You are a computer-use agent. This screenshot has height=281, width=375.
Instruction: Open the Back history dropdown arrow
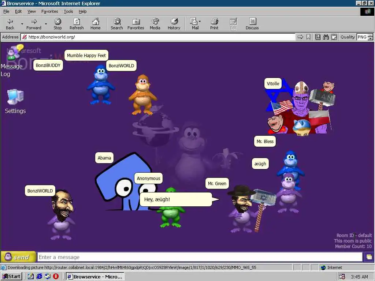pyautogui.click(x=22, y=24)
